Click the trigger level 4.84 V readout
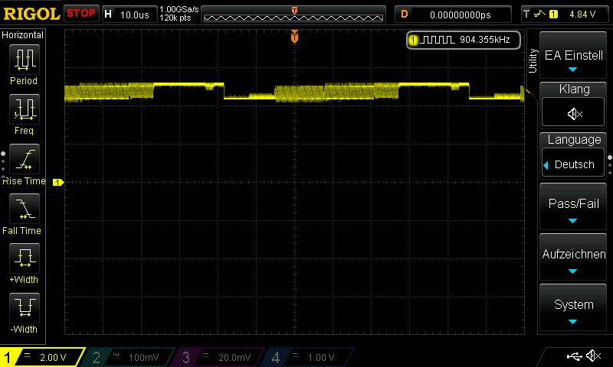Screen dimensions: 613x367 582,15
